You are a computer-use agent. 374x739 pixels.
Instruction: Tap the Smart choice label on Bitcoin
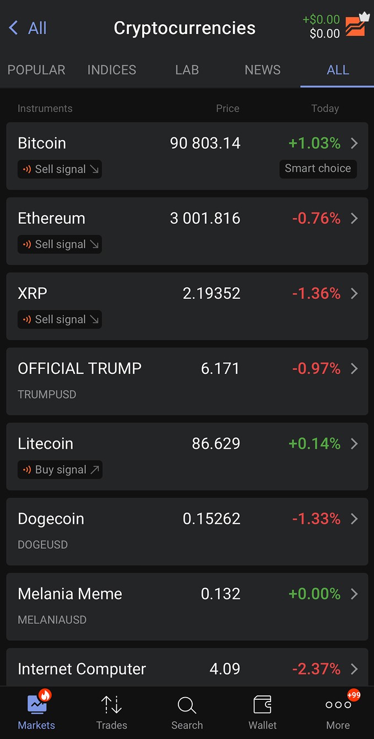pyautogui.click(x=318, y=169)
